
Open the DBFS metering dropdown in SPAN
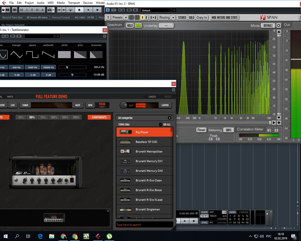point(229,130)
